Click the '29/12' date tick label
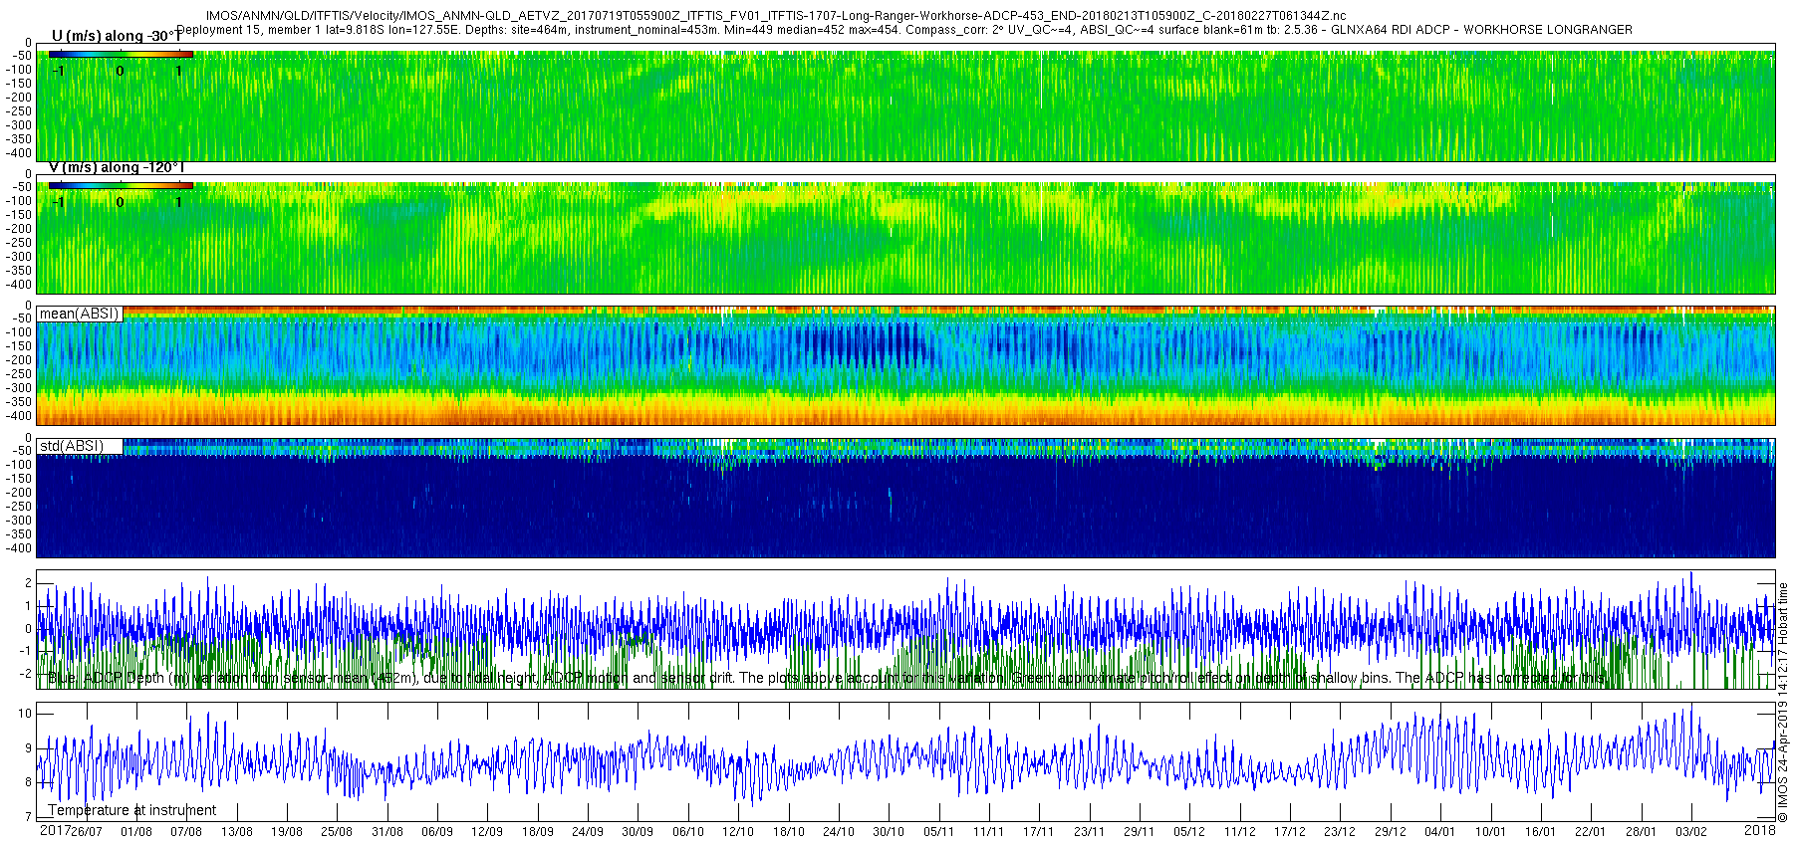Screen dimensions: 1793x846 1391,832
